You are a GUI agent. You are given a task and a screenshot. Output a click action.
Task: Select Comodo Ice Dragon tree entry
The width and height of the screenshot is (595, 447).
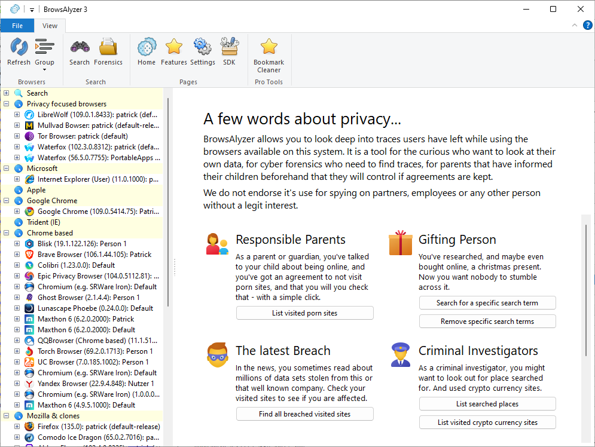coord(98,437)
